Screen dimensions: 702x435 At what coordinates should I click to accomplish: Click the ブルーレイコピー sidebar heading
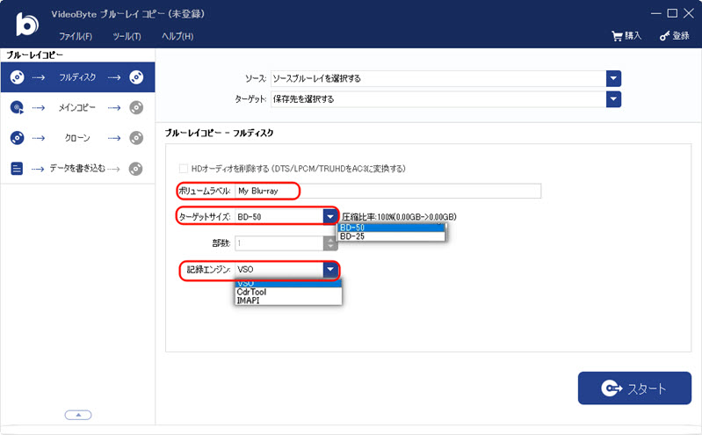point(35,55)
